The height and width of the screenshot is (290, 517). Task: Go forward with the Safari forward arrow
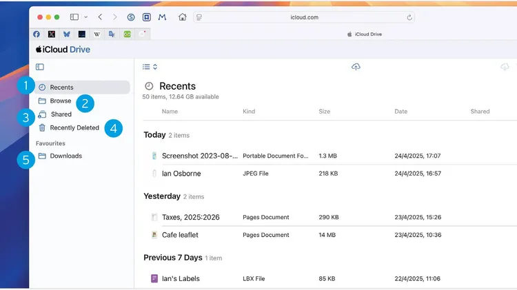click(114, 17)
